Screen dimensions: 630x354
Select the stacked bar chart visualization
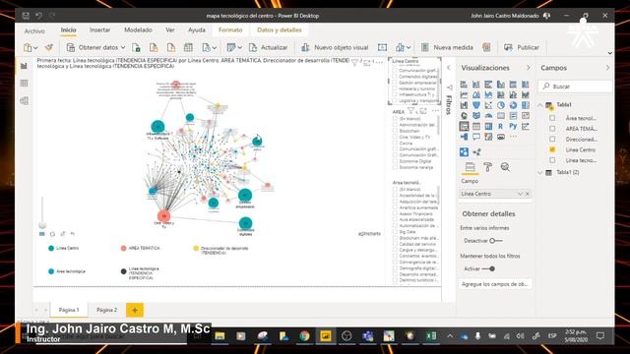(464, 85)
